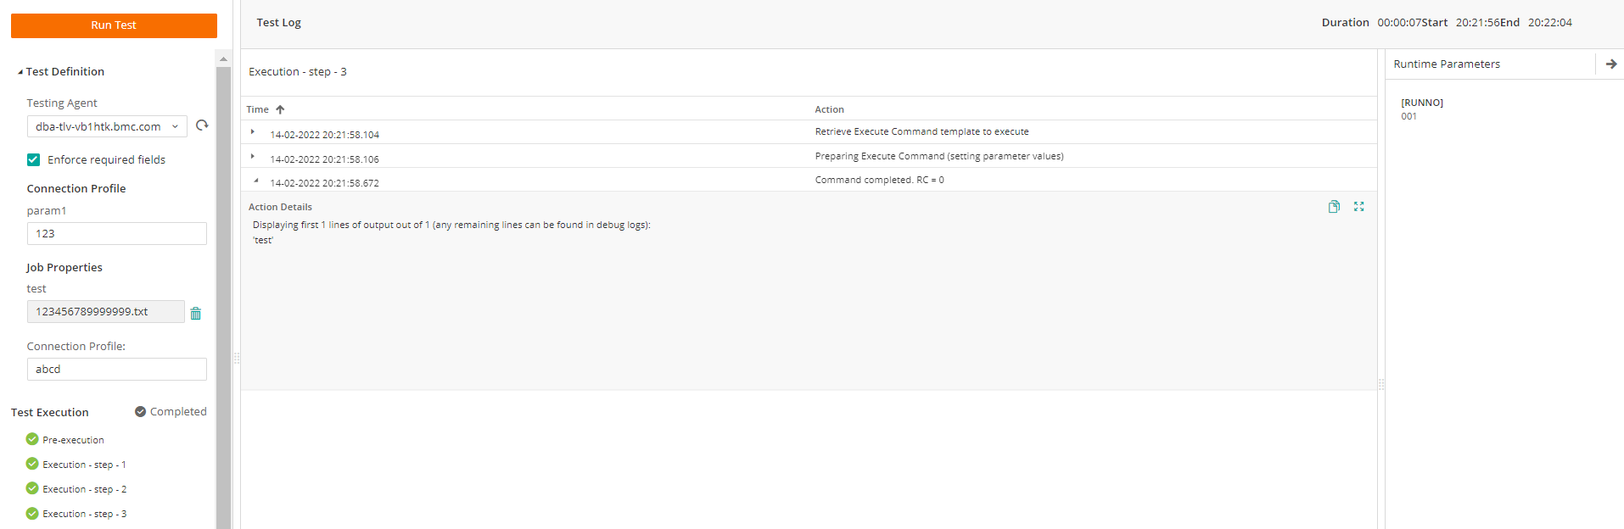Expand the Retrieve Execute Command log row
1624x529 pixels.
pyautogui.click(x=253, y=132)
